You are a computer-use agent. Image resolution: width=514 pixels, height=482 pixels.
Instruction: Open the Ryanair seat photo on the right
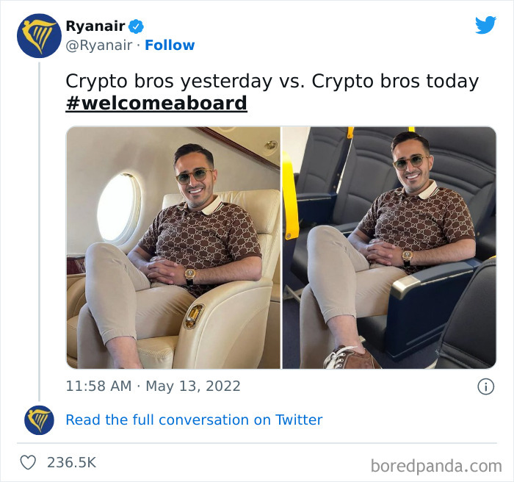point(389,248)
